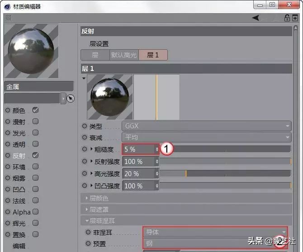The width and height of the screenshot is (303, 252).
Task: Click the animation dot beside 菲涅耳
Action: pos(88,232)
